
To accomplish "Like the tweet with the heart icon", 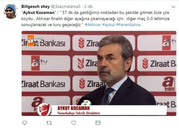I will coord(74,123).
